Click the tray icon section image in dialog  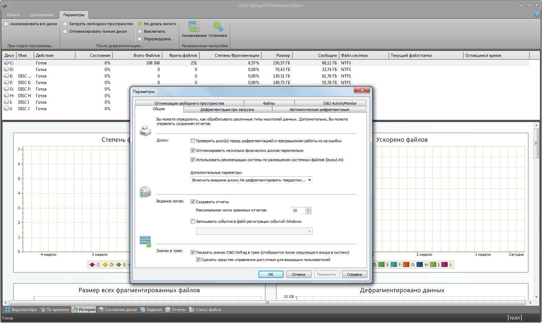click(145, 241)
